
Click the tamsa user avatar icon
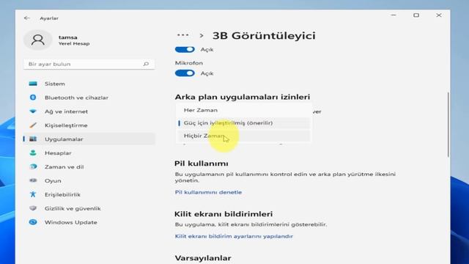(38, 40)
